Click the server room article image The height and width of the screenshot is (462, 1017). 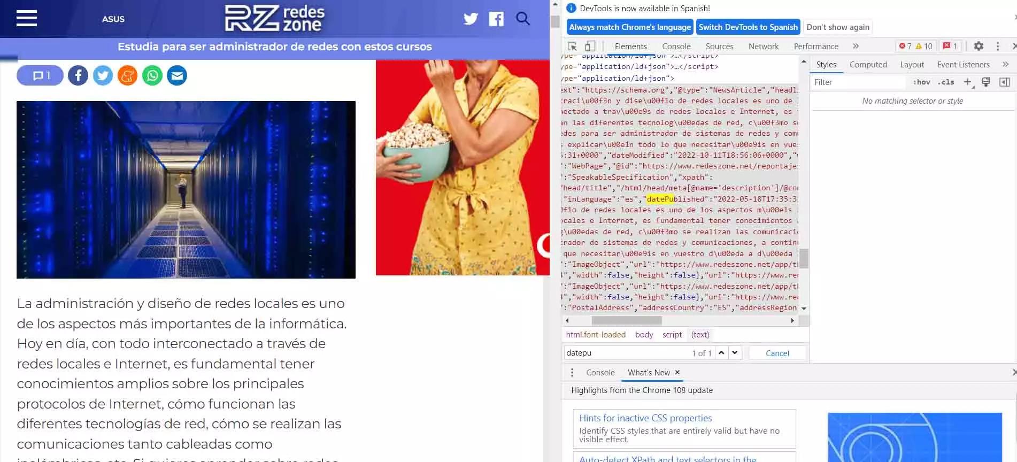[x=186, y=189]
